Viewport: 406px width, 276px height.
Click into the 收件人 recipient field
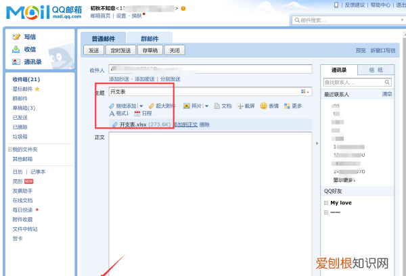point(210,69)
